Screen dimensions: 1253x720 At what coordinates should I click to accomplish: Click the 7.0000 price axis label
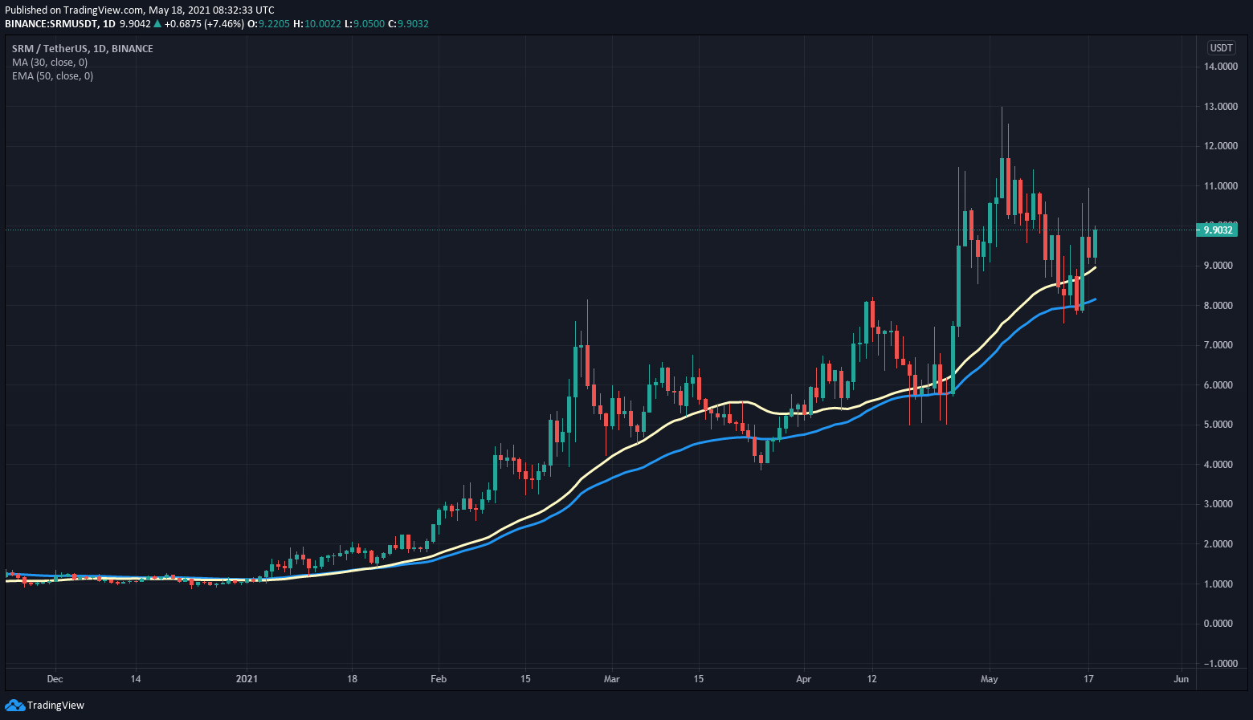click(x=1220, y=344)
